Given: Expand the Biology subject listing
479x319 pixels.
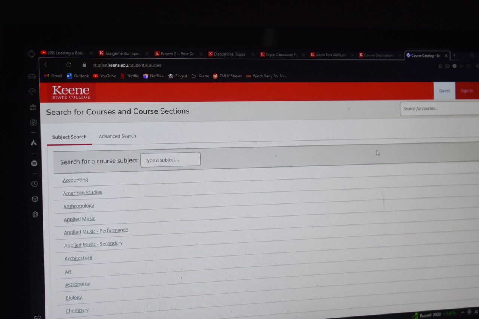Looking at the screenshot, I should point(73,297).
